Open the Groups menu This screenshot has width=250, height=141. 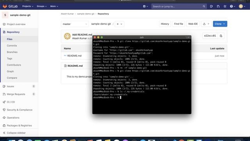(x=42, y=6)
